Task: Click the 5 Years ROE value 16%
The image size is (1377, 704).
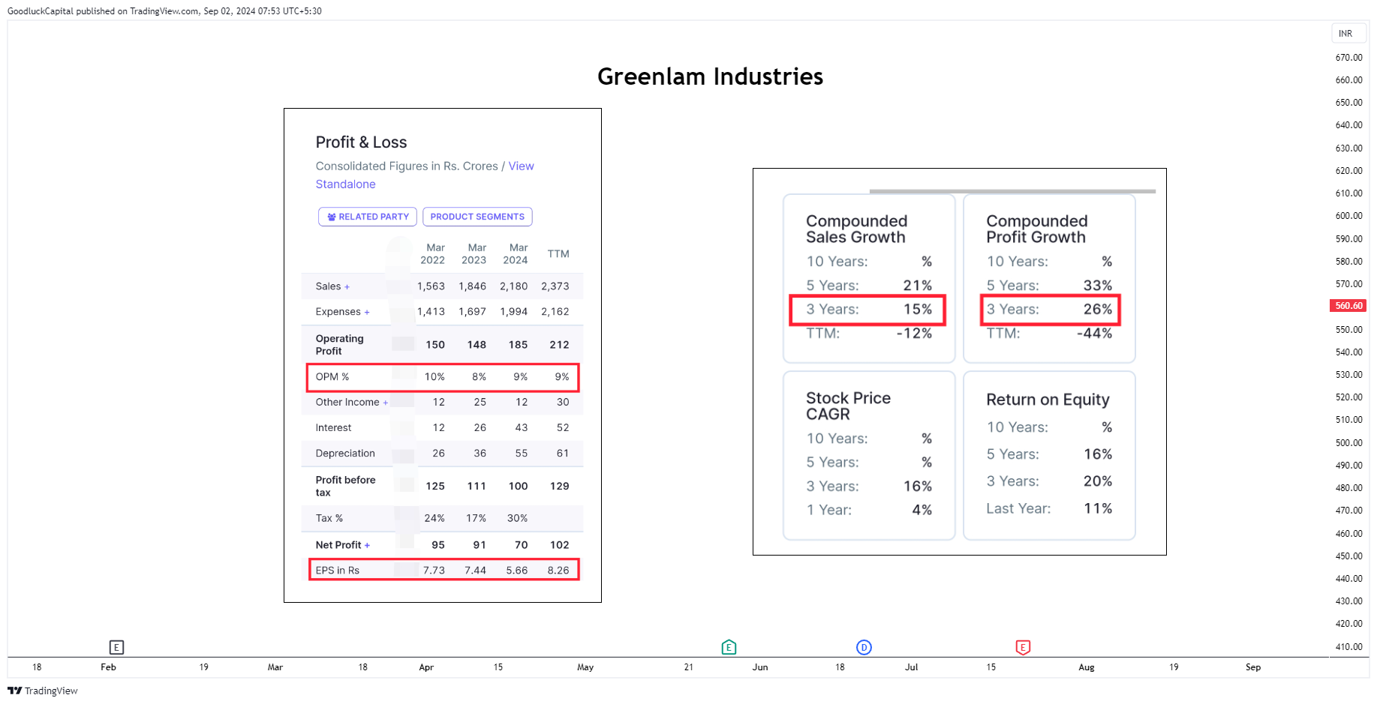Action: pyautogui.click(x=1098, y=454)
